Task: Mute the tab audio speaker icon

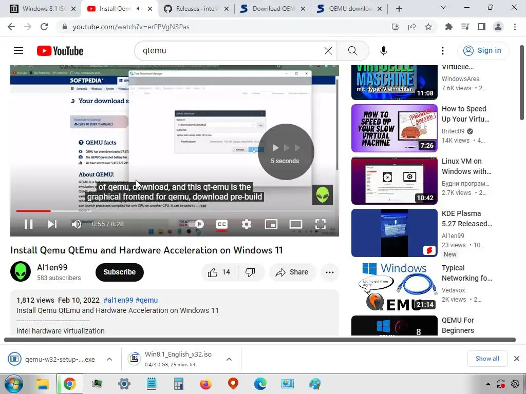Action: pyautogui.click(x=139, y=9)
